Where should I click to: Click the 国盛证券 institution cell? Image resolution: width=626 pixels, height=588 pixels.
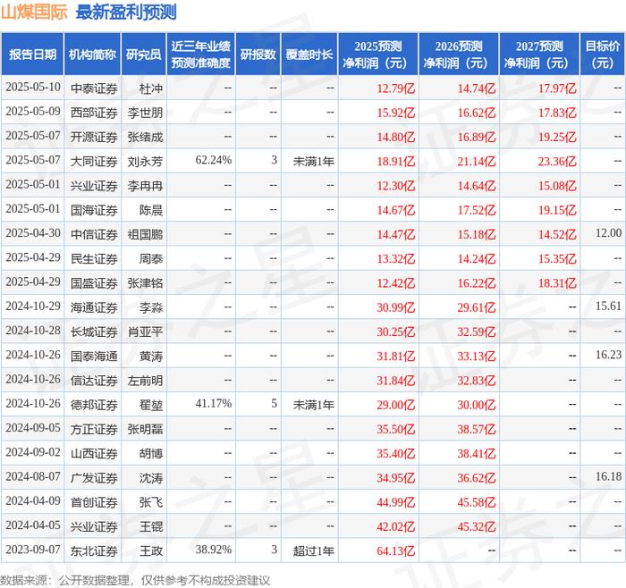click(x=94, y=283)
